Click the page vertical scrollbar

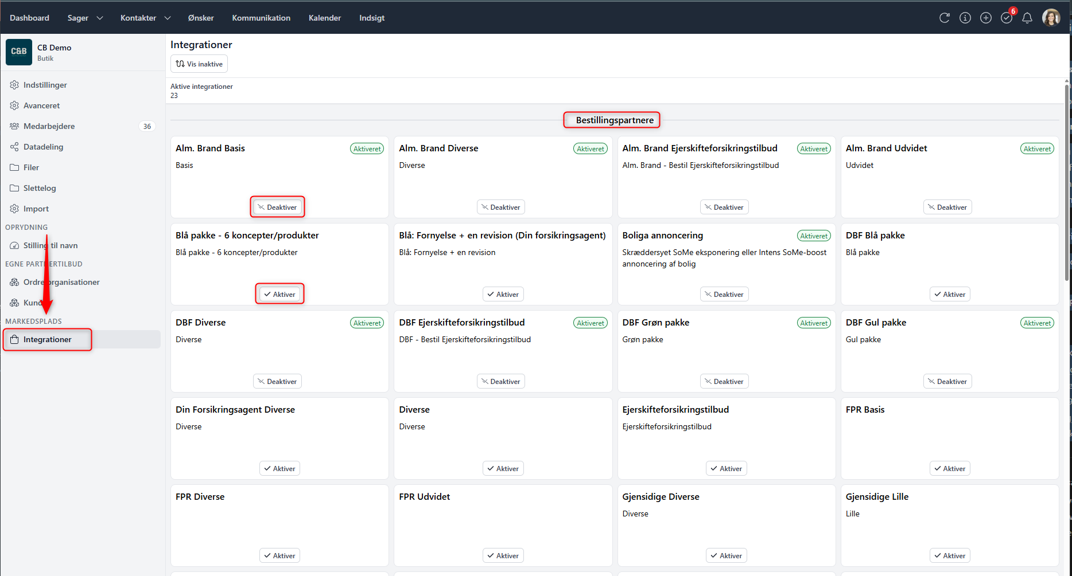click(1067, 183)
